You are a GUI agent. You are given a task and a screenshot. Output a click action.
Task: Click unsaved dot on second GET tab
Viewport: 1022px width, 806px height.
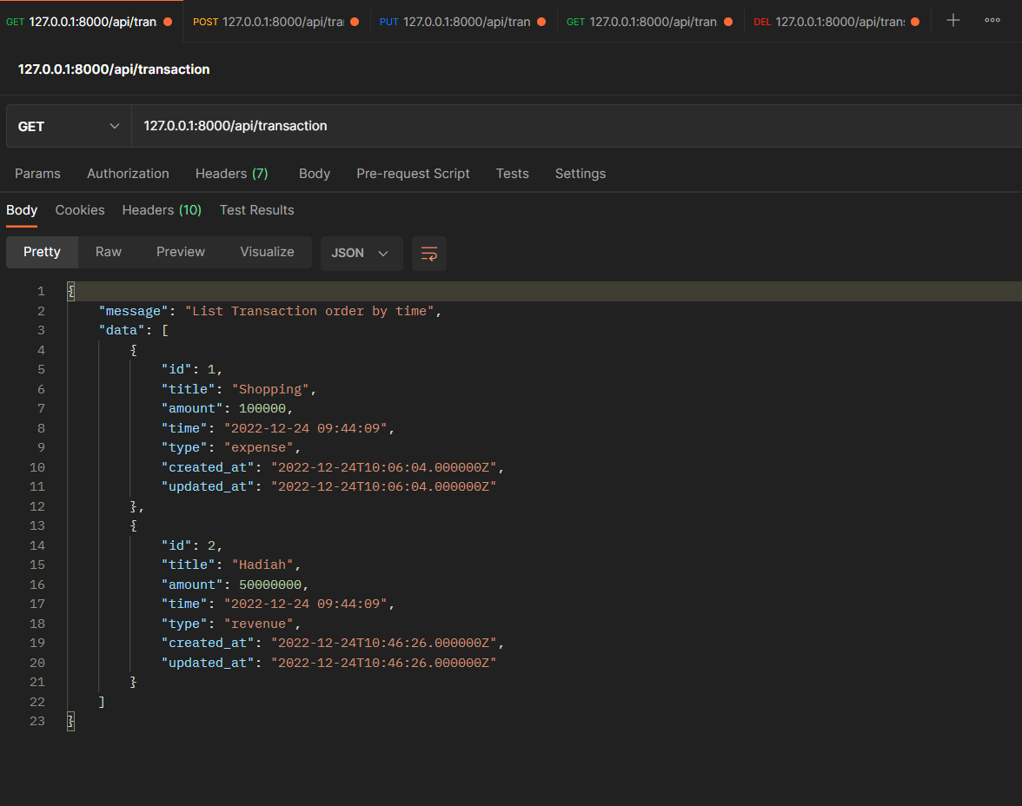(728, 22)
